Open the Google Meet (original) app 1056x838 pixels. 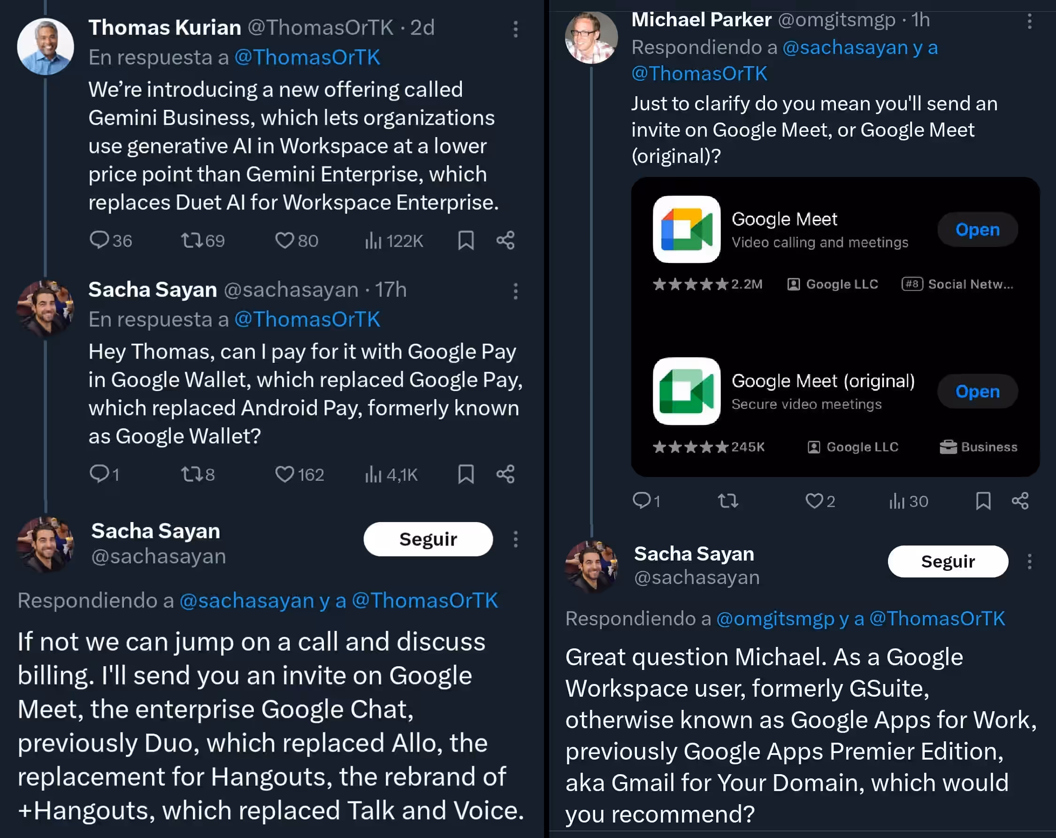pyautogui.click(x=977, y=391)
